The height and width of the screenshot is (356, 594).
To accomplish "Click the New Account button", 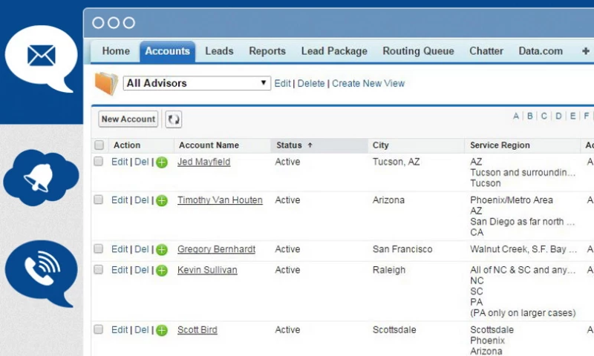I will click(128, 119).
